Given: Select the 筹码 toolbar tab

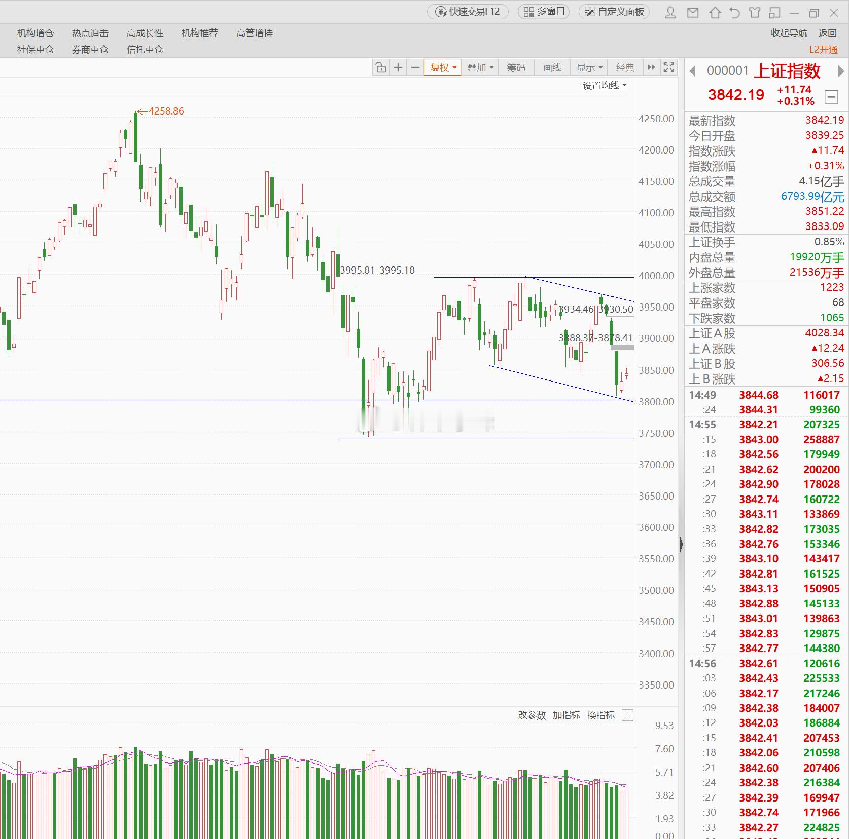Looking at the screenshot, I should click(516, 67).
